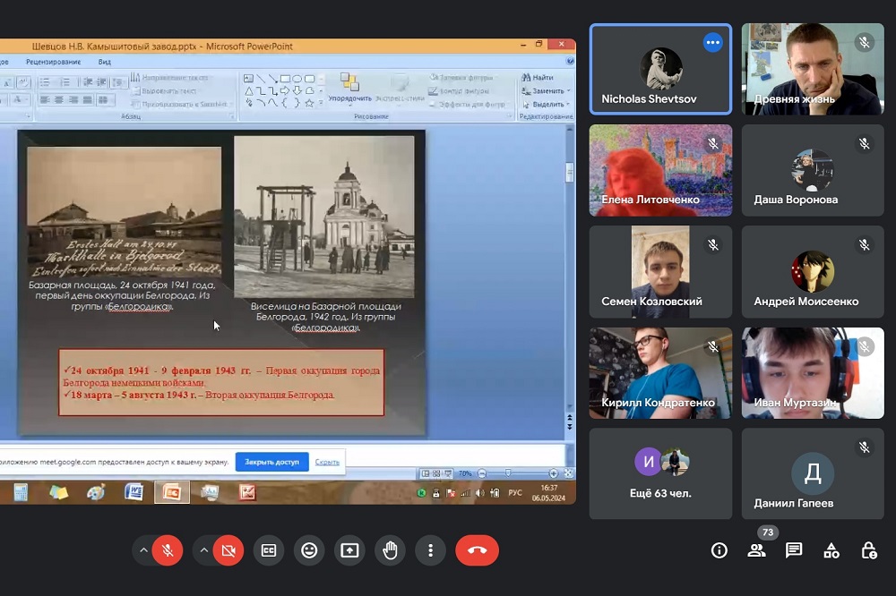Viewport: 896px width, 596px height.
Task: Open the Вид ribbon tab
Action: point(105,62)
